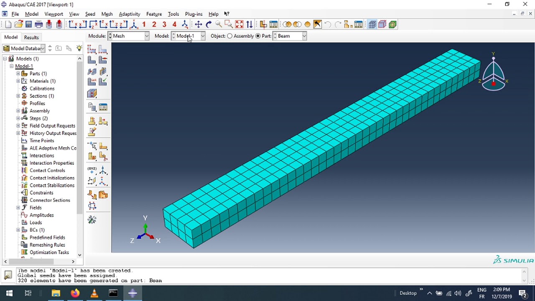Open the Adaptivity menu
The height and width of the screenshot is (301, 535).
130,14
